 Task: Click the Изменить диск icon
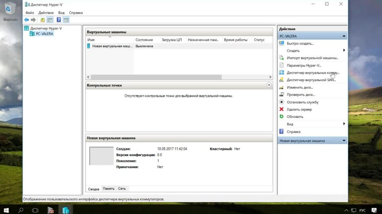pyautogui.click(x=282, y=87)
